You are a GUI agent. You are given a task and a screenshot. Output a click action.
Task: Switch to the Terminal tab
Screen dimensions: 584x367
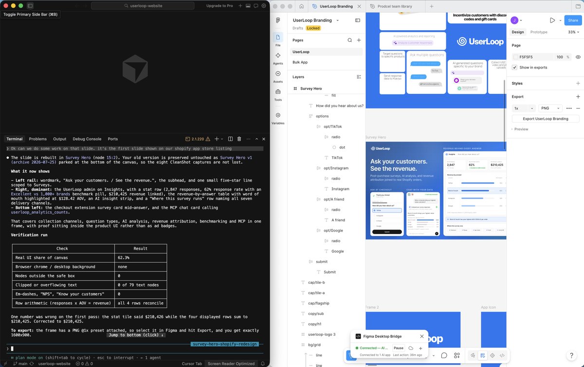pos(15,139)
